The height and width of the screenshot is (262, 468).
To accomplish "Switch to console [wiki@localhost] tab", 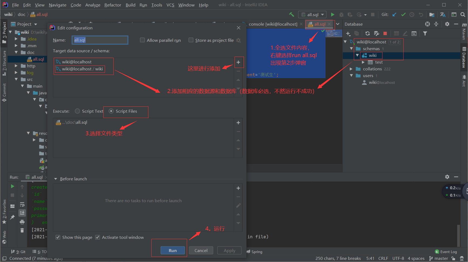I will pos(273,24).
